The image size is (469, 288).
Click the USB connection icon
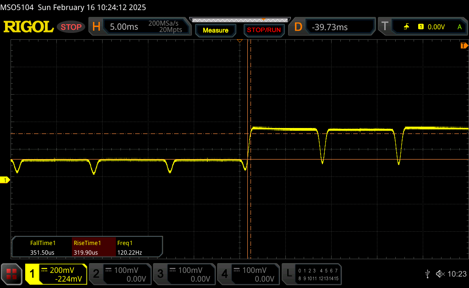coord(428,274)
